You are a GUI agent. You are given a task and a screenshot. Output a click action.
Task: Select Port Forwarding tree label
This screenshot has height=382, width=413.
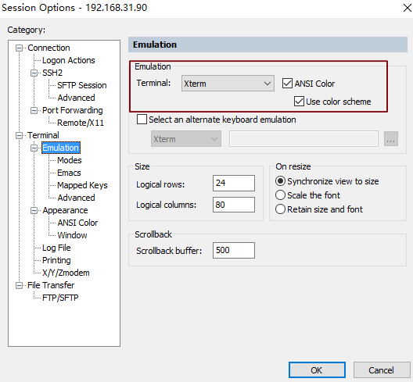(x=73, y=110)
